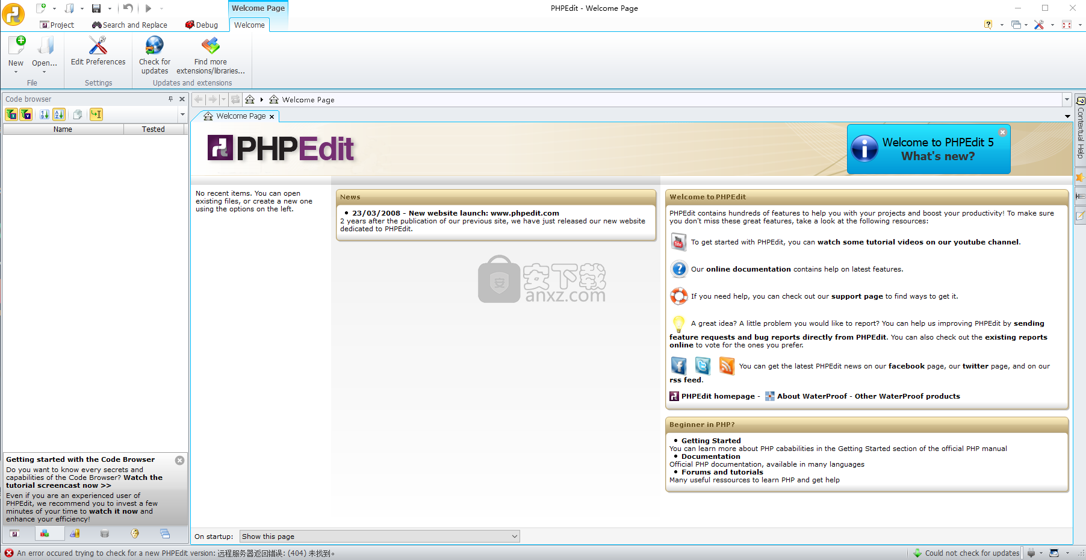Click the Name column header
Image resolution: width=1086 pixels, height=560 pixels.
[x=63, y=129]
